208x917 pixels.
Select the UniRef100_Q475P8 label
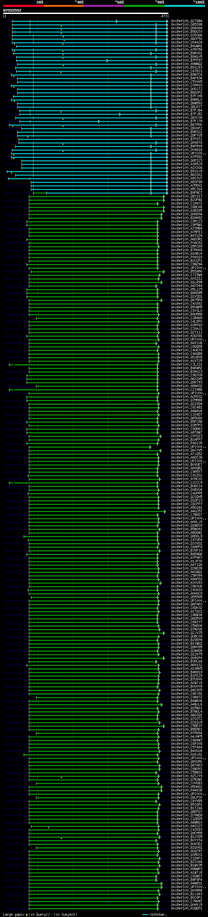187,300
